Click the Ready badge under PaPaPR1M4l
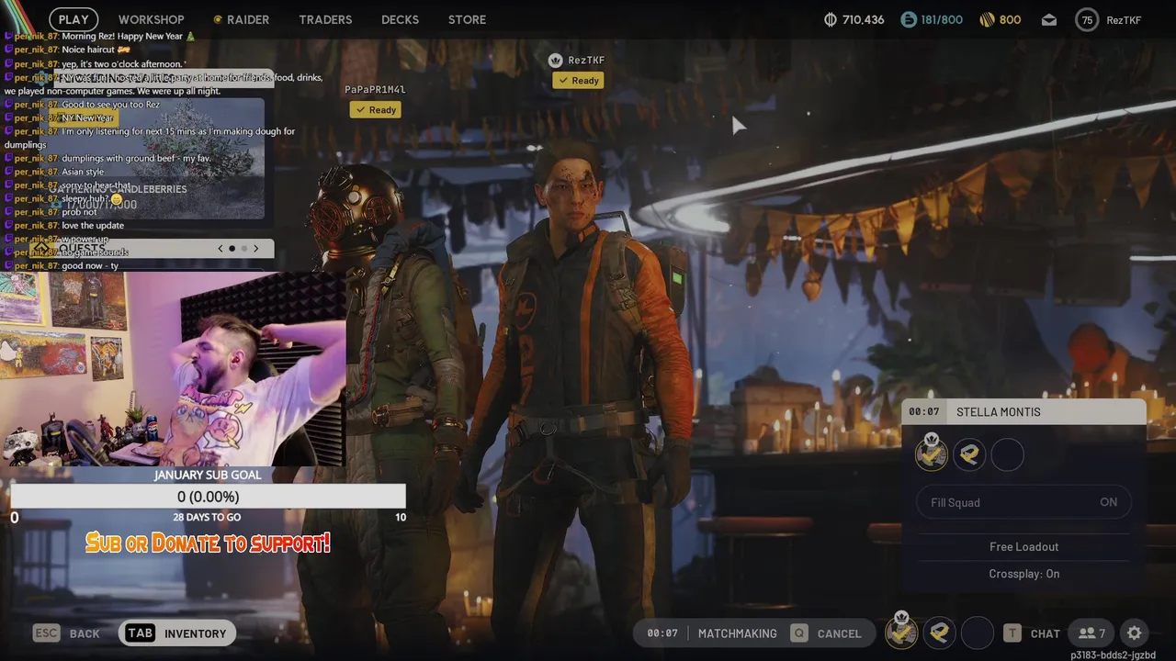 point(375,110)
